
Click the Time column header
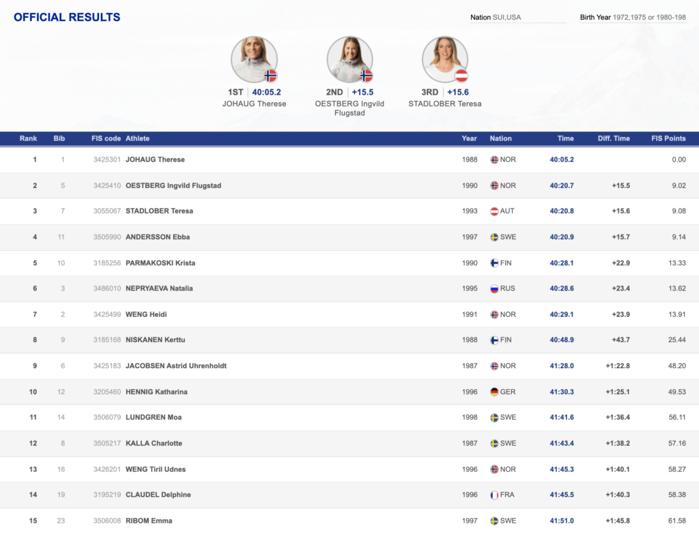[565, 138]
